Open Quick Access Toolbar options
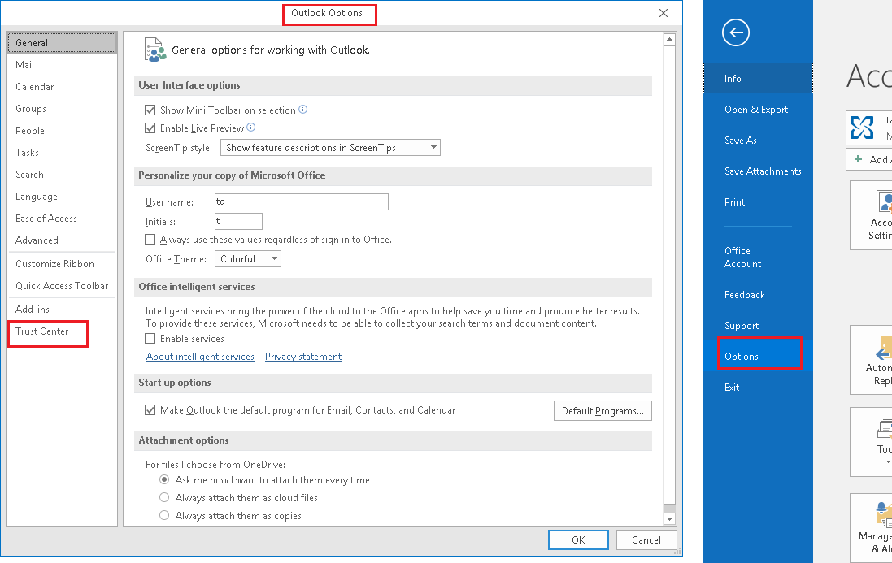 pyautogui.click(x=62, y=286)
